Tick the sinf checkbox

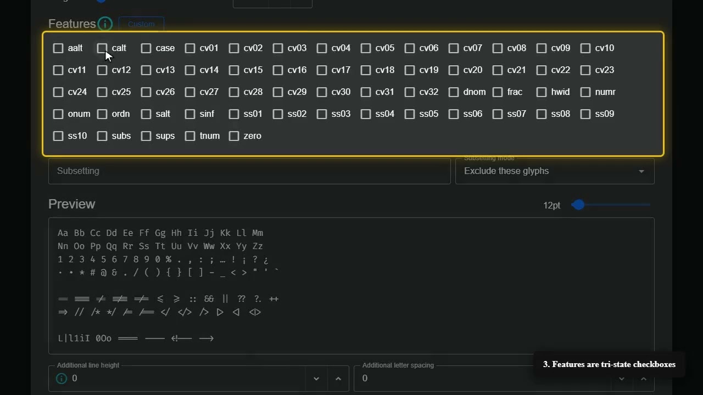point(190,114)
